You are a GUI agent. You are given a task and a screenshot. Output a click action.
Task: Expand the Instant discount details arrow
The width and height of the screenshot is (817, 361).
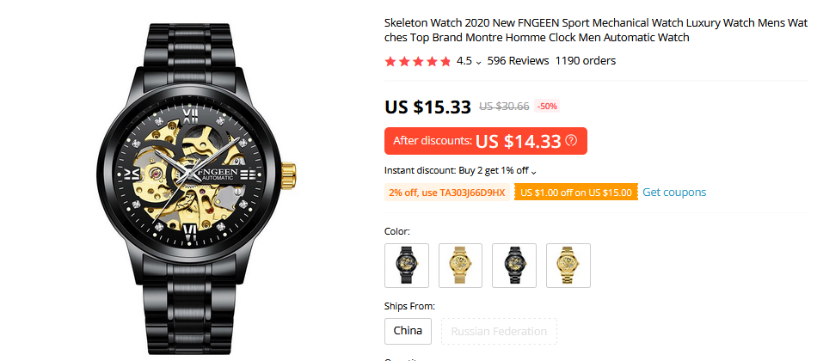click(534, 171)
